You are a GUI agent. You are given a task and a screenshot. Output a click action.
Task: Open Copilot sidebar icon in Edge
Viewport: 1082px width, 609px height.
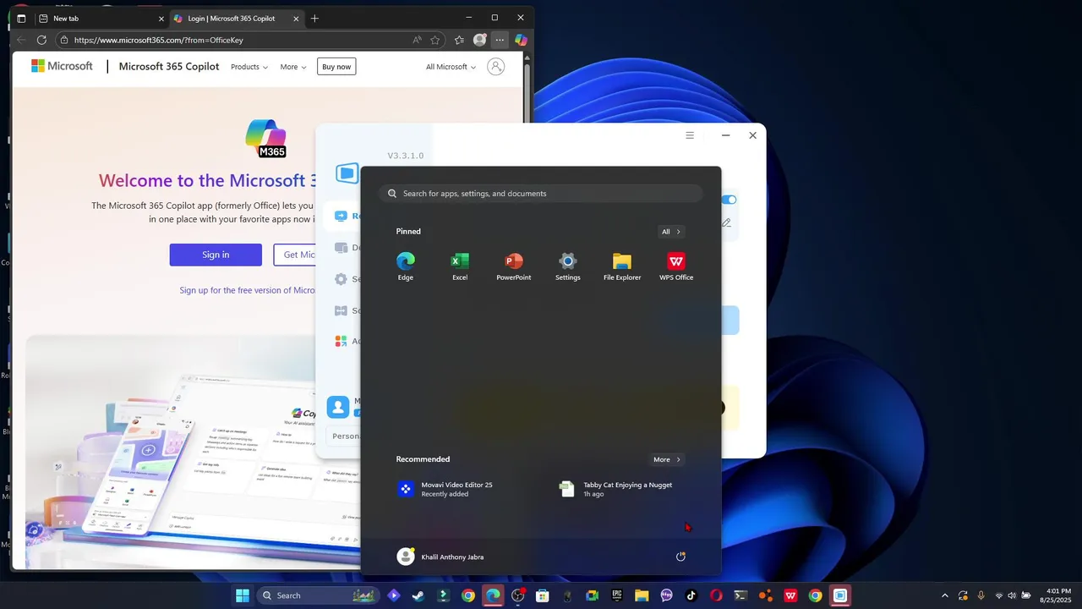(x=521, y=40)
